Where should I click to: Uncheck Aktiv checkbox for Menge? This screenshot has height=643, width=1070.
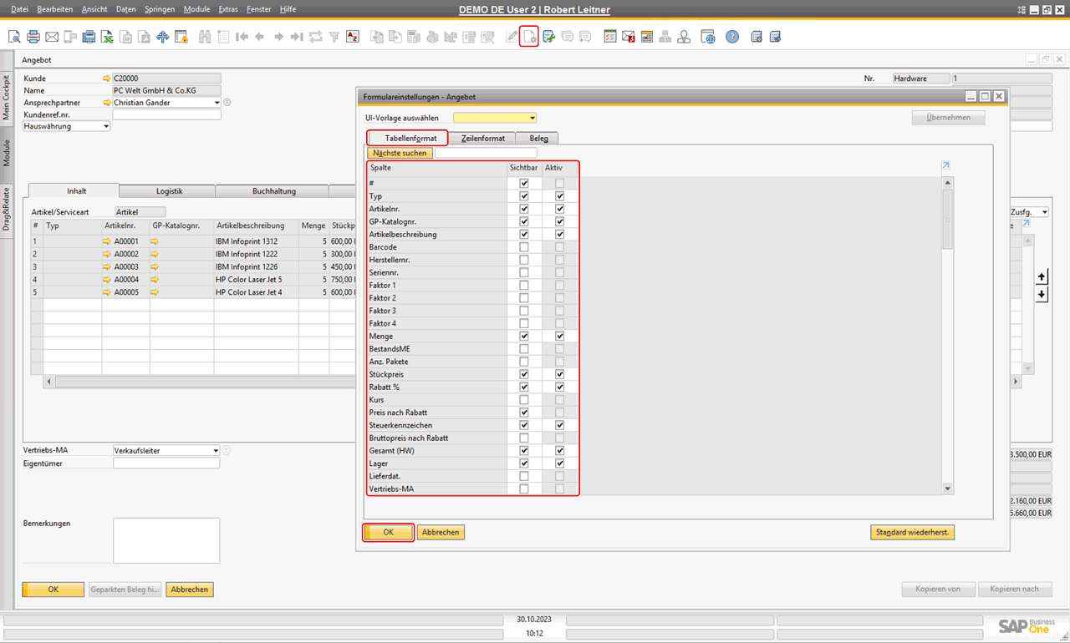559,336
